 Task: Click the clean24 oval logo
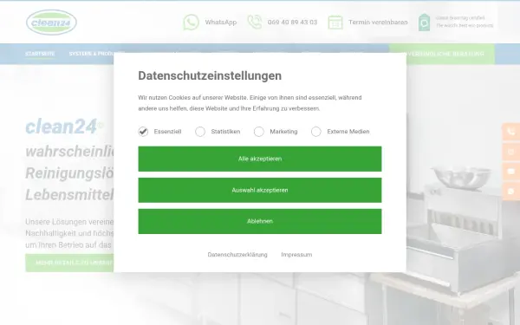click(51, 23)
